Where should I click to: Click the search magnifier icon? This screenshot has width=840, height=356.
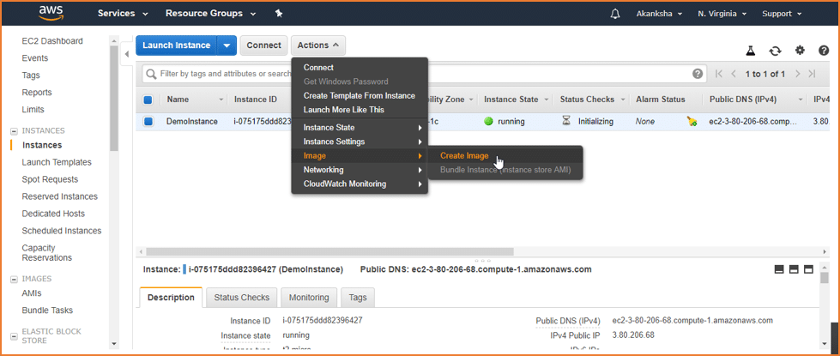[151, 74]
